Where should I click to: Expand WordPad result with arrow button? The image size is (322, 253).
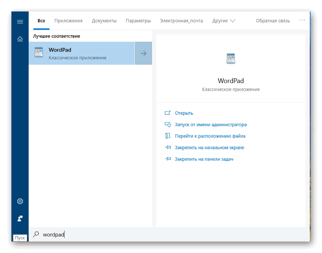click(x=143, y=53)
